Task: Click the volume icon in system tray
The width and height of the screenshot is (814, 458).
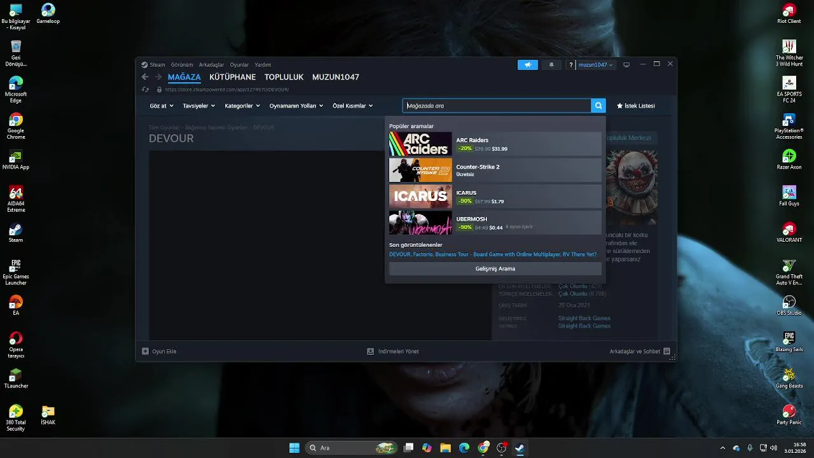Action: [773, 448]
